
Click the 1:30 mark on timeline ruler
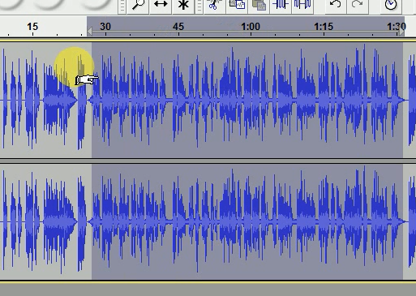click(x=397, y=27)
